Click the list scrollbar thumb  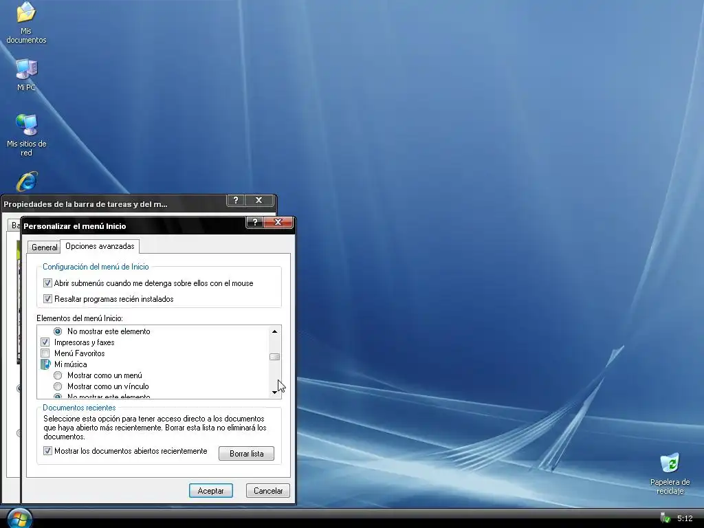point(274,357)
